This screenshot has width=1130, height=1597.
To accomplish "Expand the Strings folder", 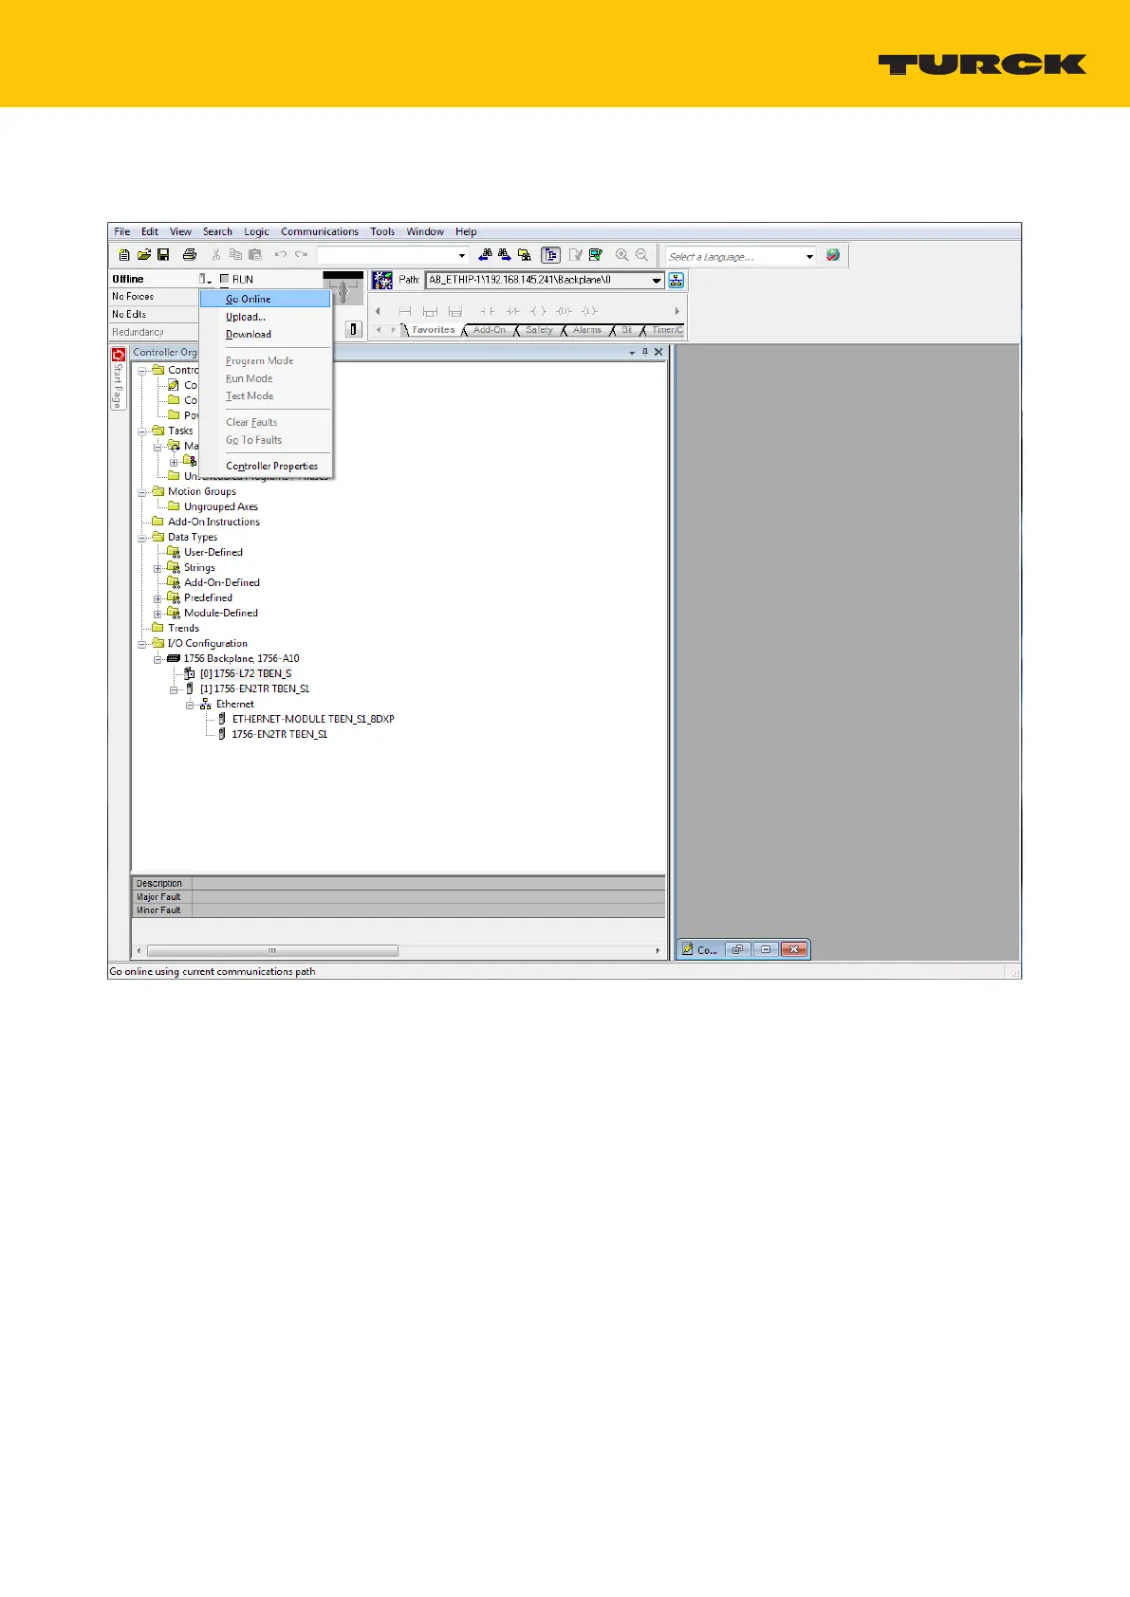I will pos(158,568).
